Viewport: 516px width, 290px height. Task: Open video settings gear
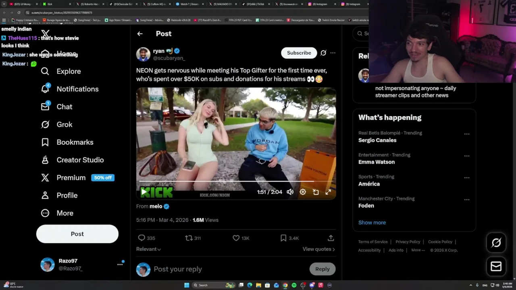coord(303,192)
